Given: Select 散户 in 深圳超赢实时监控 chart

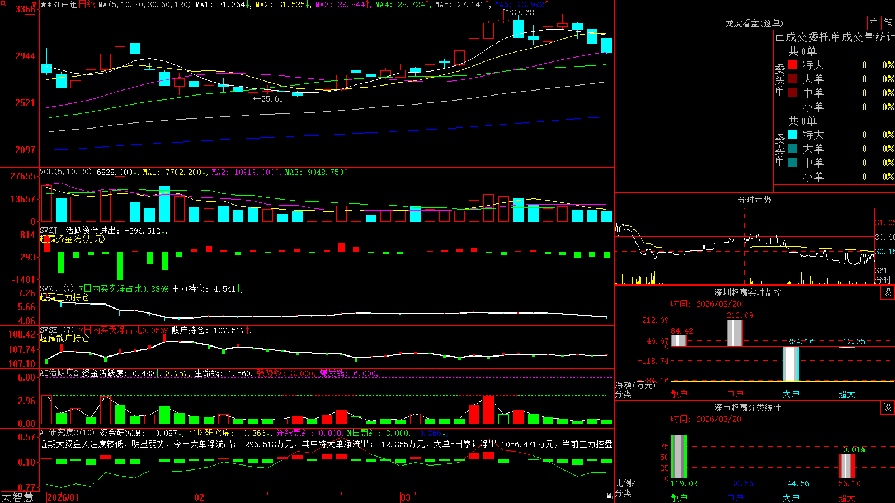Looking at the screenshot, I should pos(679,394).
